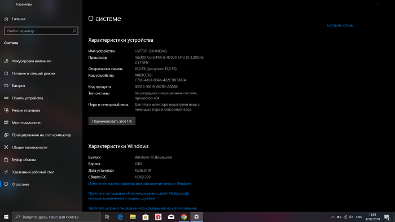Launch Google Chrome from taskbar
The width and height of the screenshot is (395, 222).
tap(184, 217)
